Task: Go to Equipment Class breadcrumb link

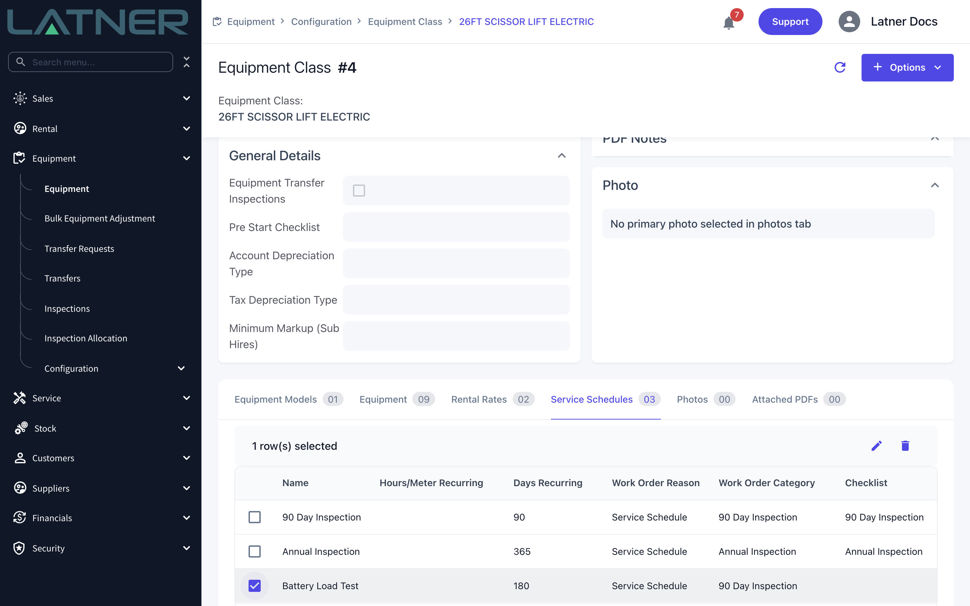Action: pos(405,22)
